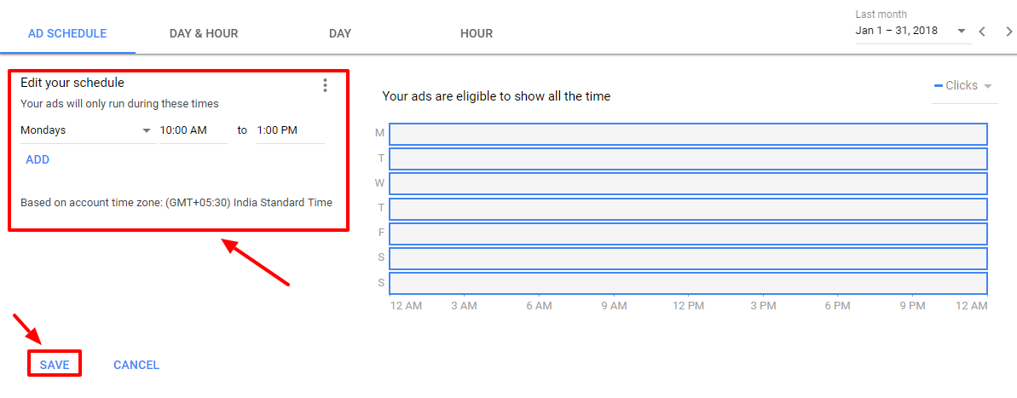
Task: Select the 10:00 AM start time field
Action: click(x=194, y=130)
